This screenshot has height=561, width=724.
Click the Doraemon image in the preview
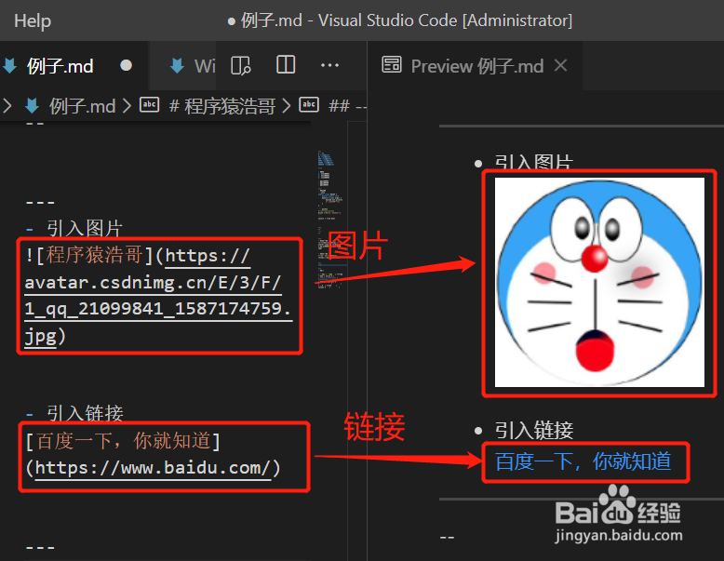click(x=599, y=282)
